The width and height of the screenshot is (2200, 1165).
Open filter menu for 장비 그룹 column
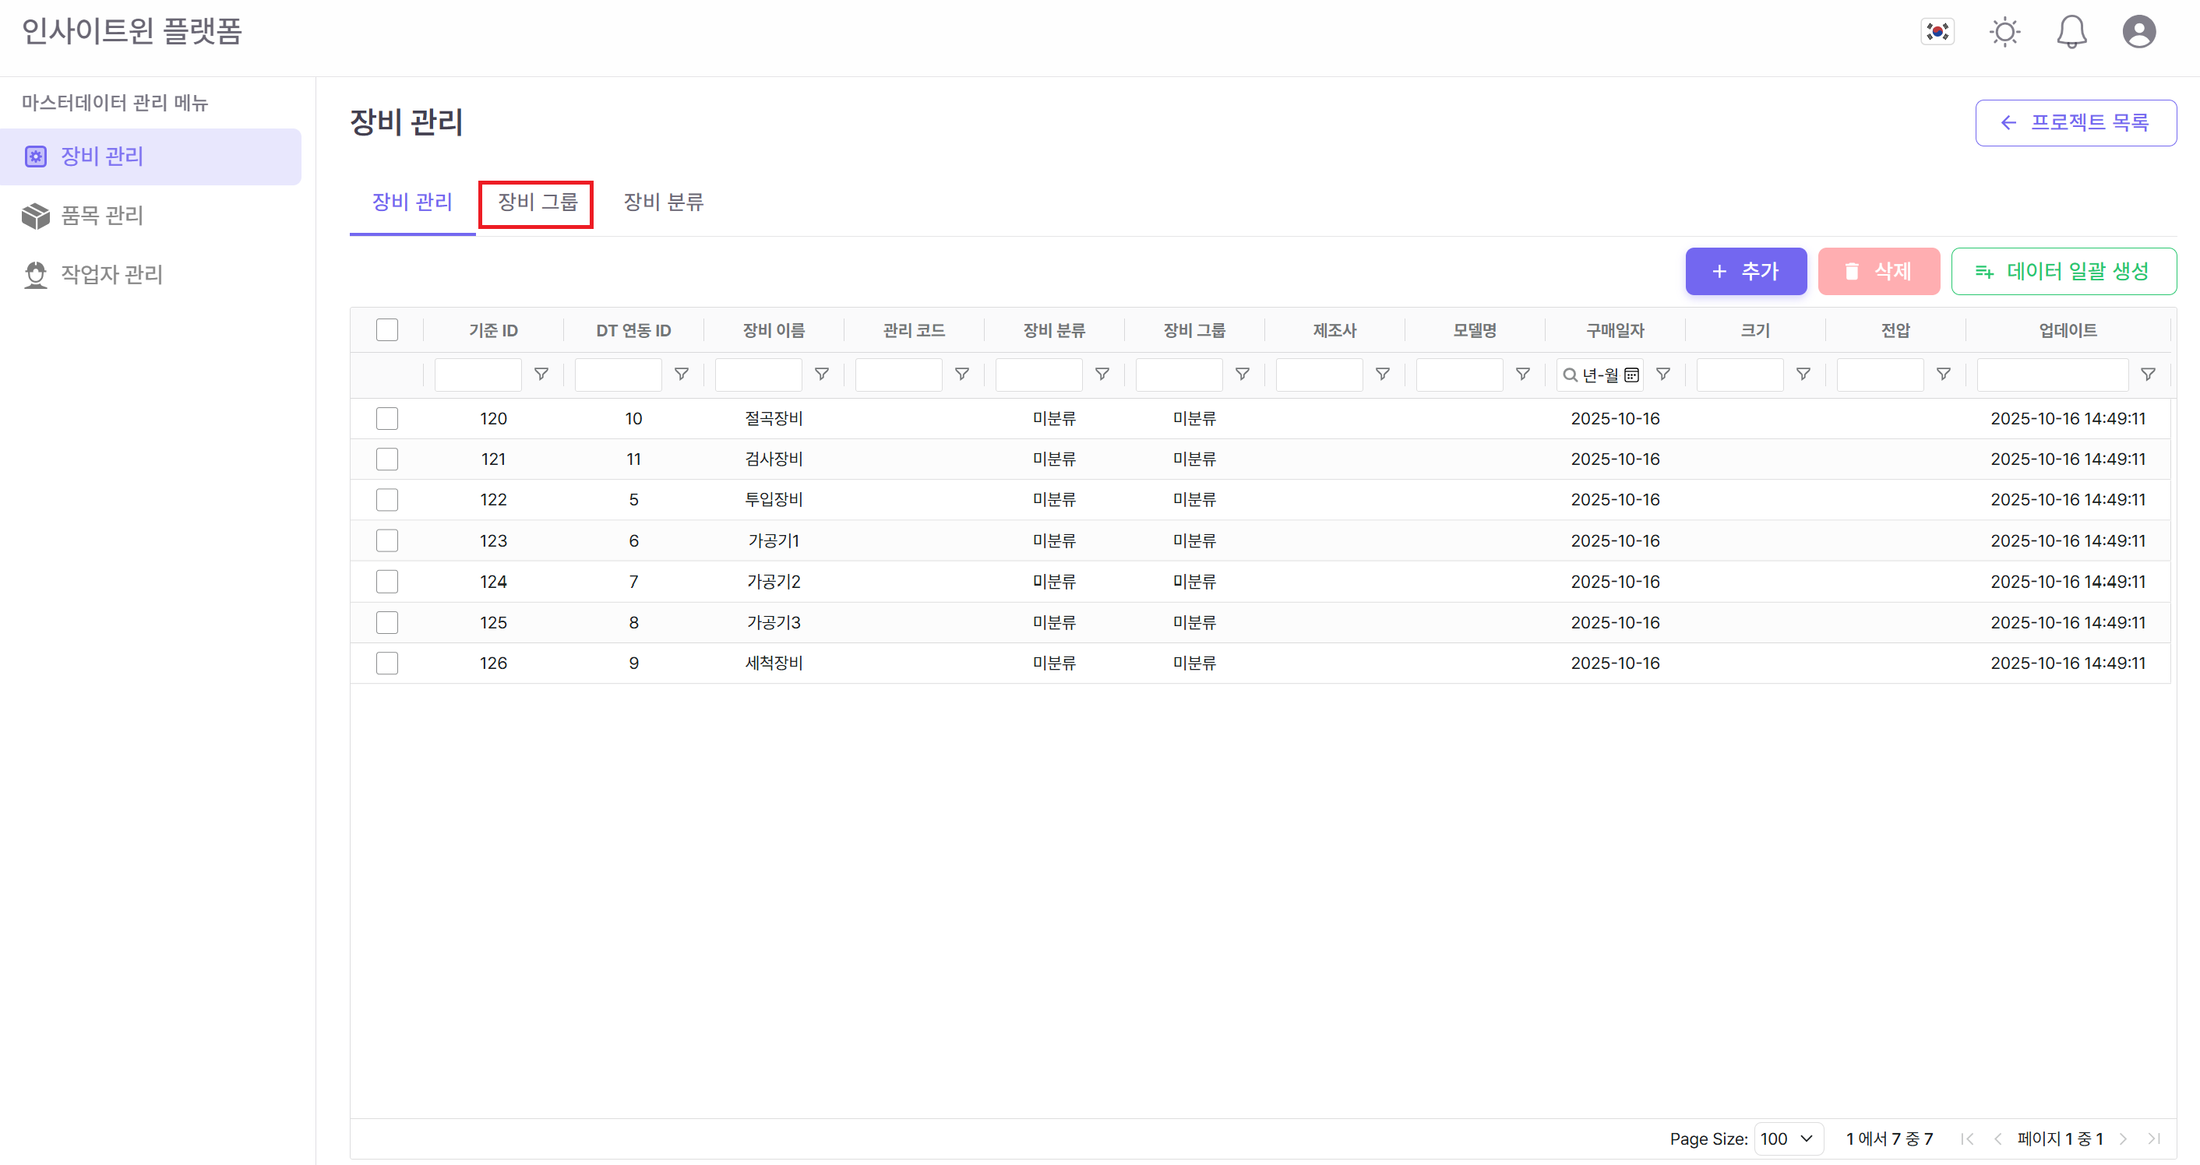(x=1243, y=375)
